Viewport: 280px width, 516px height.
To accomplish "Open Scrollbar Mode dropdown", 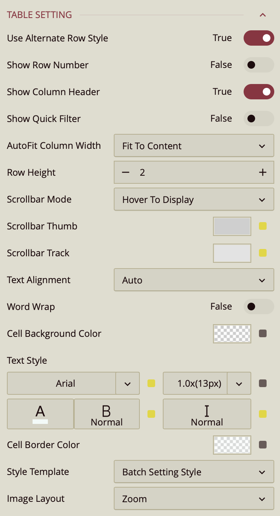I will (194, 199).
